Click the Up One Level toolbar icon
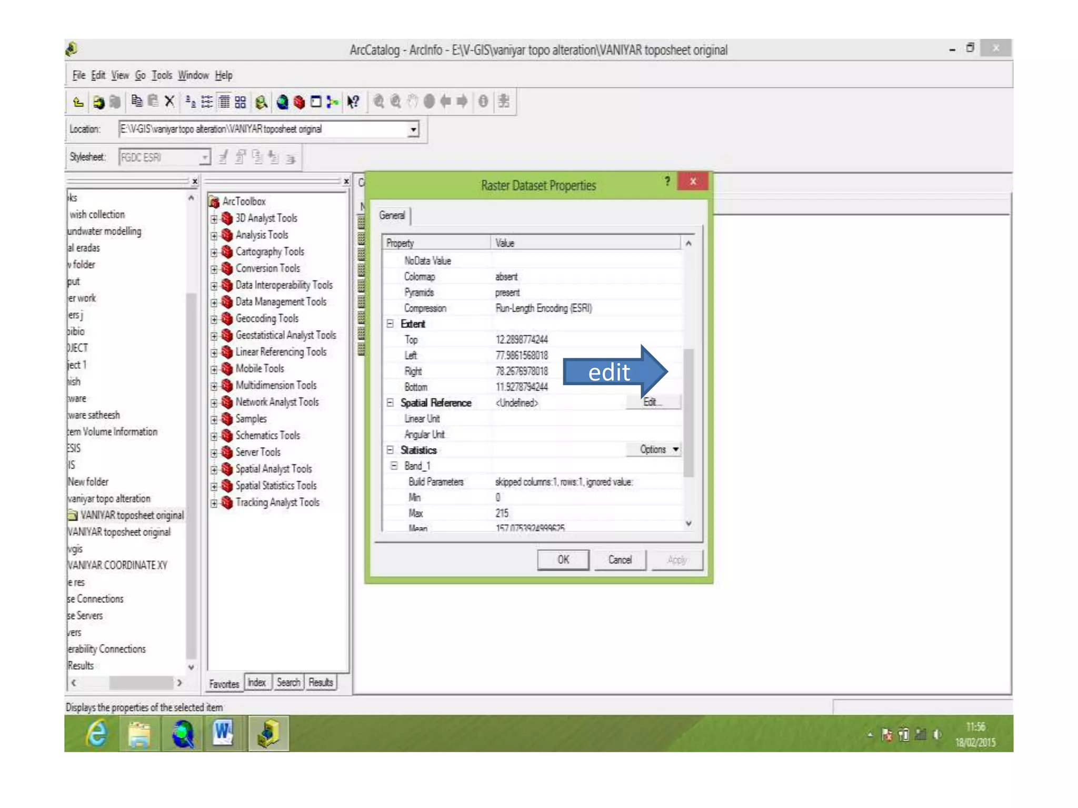This screenshot has height=808, width=1078. click(x=78, y=102)
